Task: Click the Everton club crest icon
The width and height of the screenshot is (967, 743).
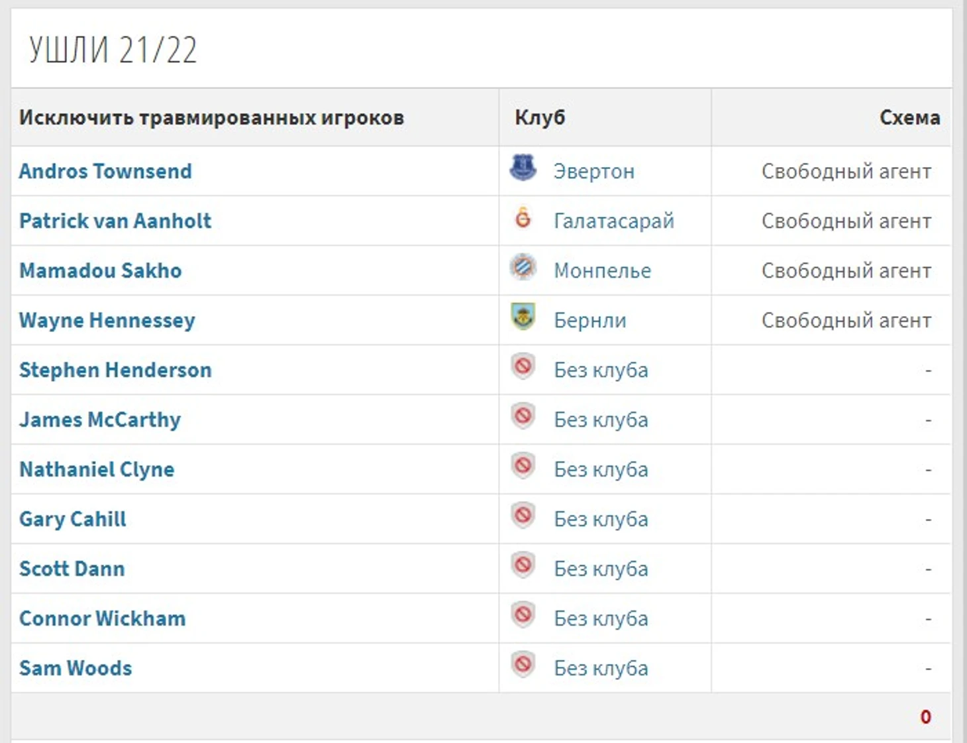Action: (x=523, y=168)
